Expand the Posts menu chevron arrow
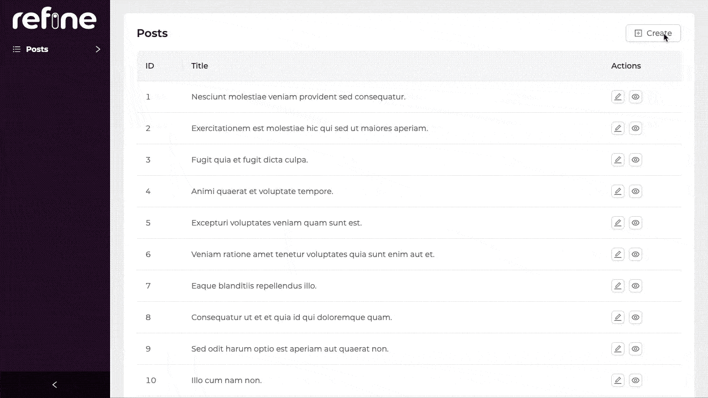The image size is (708, 398). [x=98, y=49]
